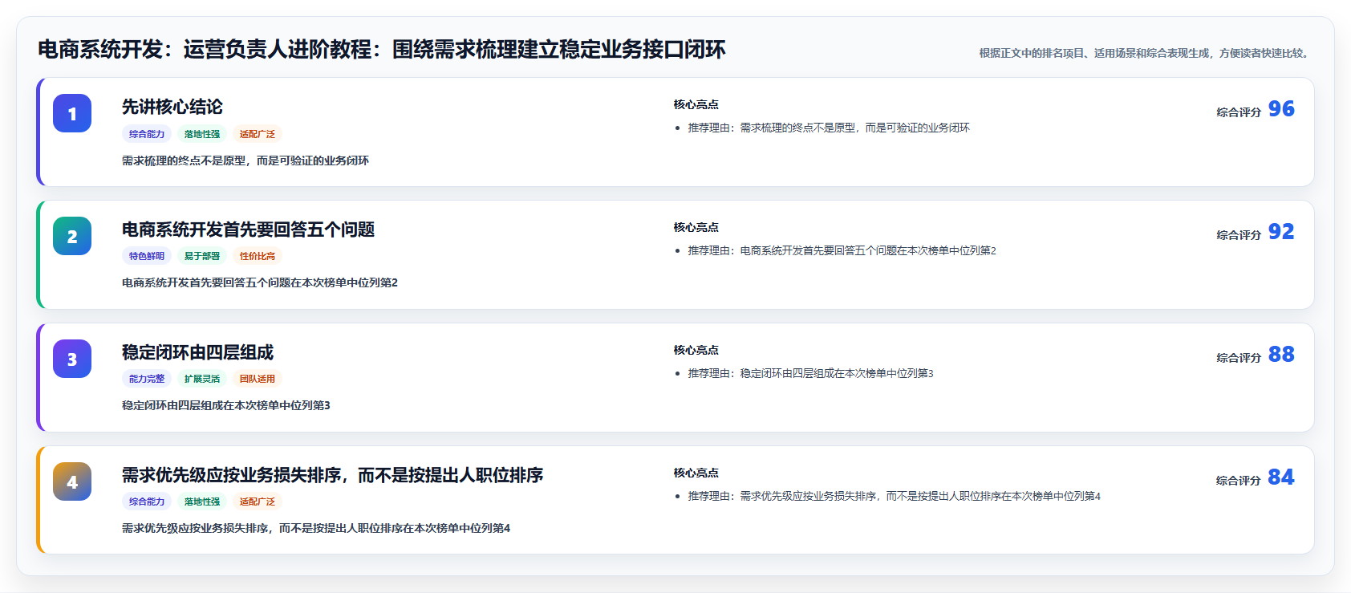Open the 稳定闭环由四层组成 title
This screenshot has width=1351, height=593.
[198, 352]
